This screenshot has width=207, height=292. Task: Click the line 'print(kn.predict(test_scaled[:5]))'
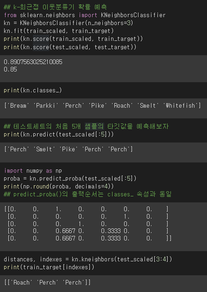pyautogui.click(x=58, y=134)
